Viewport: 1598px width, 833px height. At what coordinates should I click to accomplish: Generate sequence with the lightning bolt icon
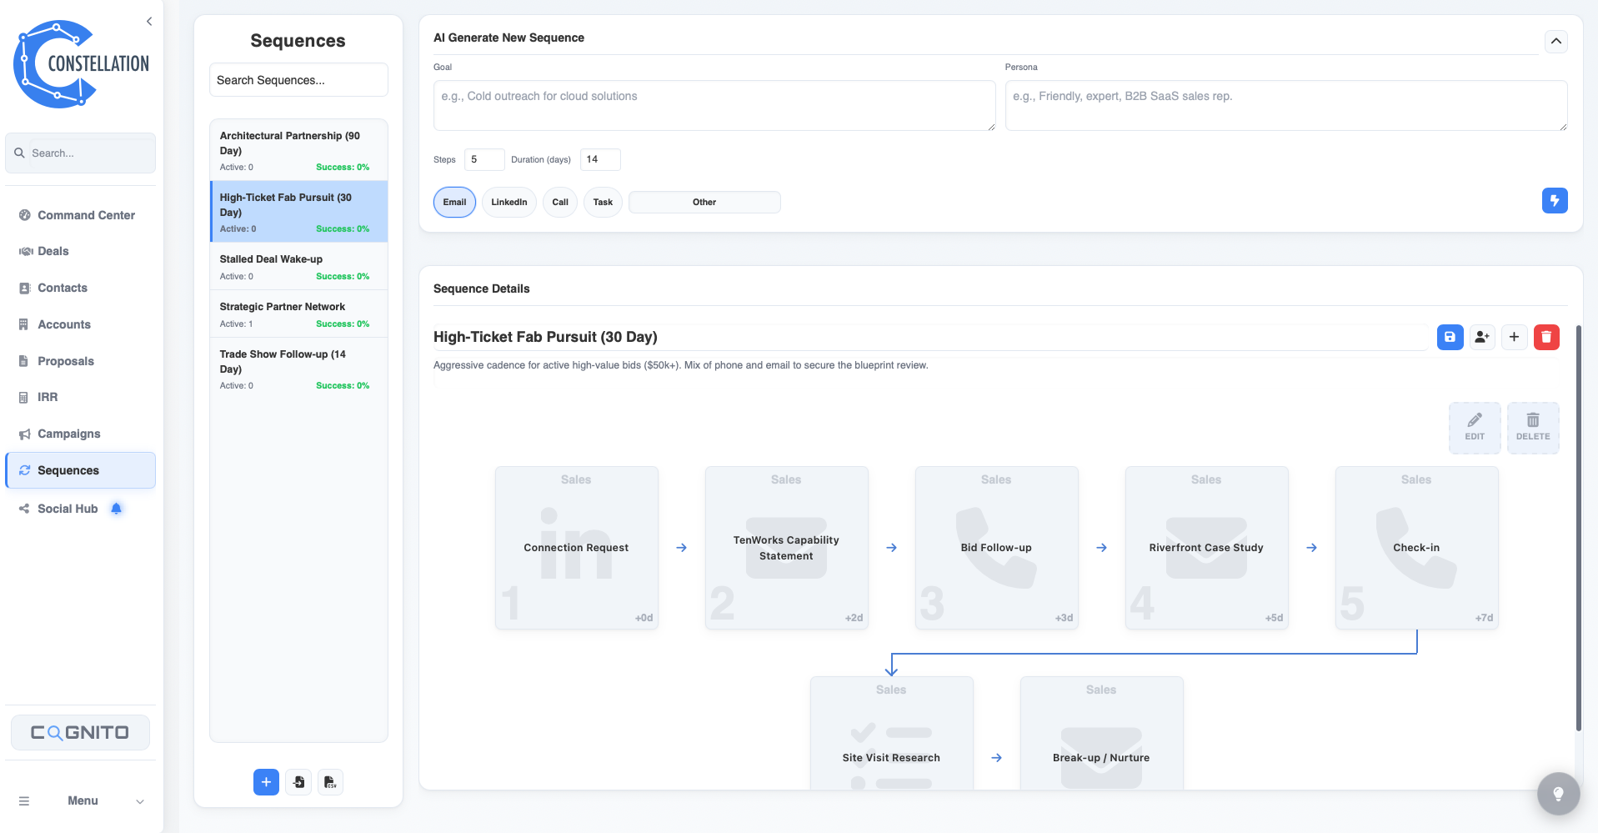[1554, 200]
